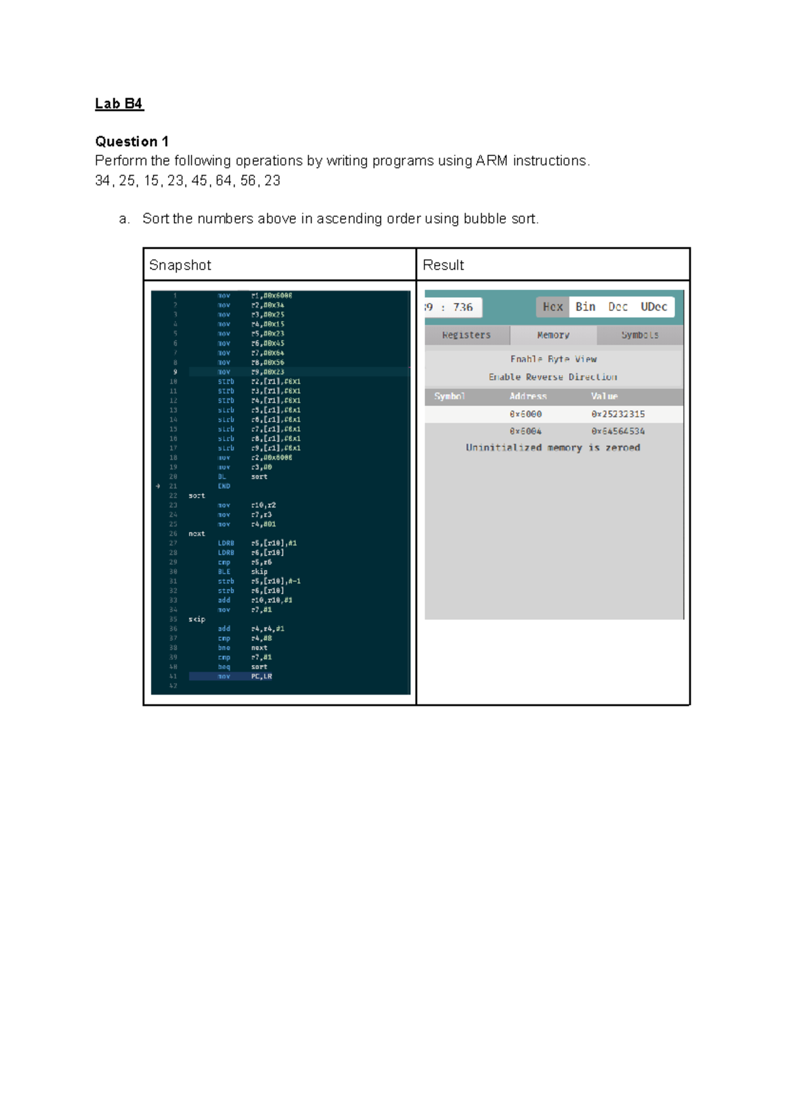Image resolution: width=787 pixels, height=1111 pixels.
Task: Click the 736 counter display
Action: pyautogui.click(x=454, y=307)
